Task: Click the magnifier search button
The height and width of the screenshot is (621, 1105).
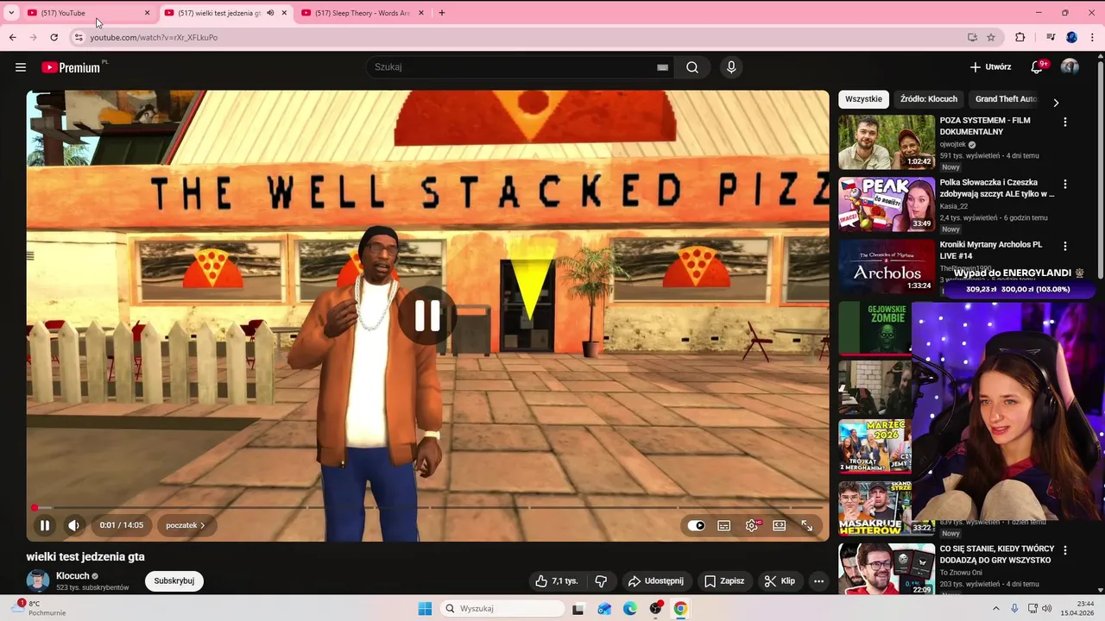Action: pos(692,67)
